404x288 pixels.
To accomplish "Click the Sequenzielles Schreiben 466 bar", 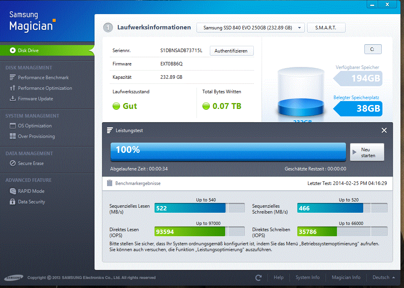I will (342, 208).
